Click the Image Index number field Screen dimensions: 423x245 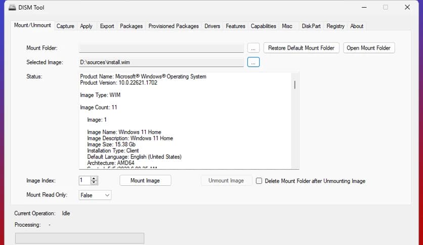point(85,180)
